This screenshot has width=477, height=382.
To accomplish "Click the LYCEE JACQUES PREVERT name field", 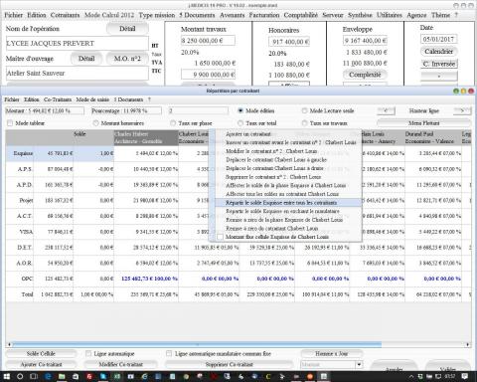I will (x=77, y=44).
